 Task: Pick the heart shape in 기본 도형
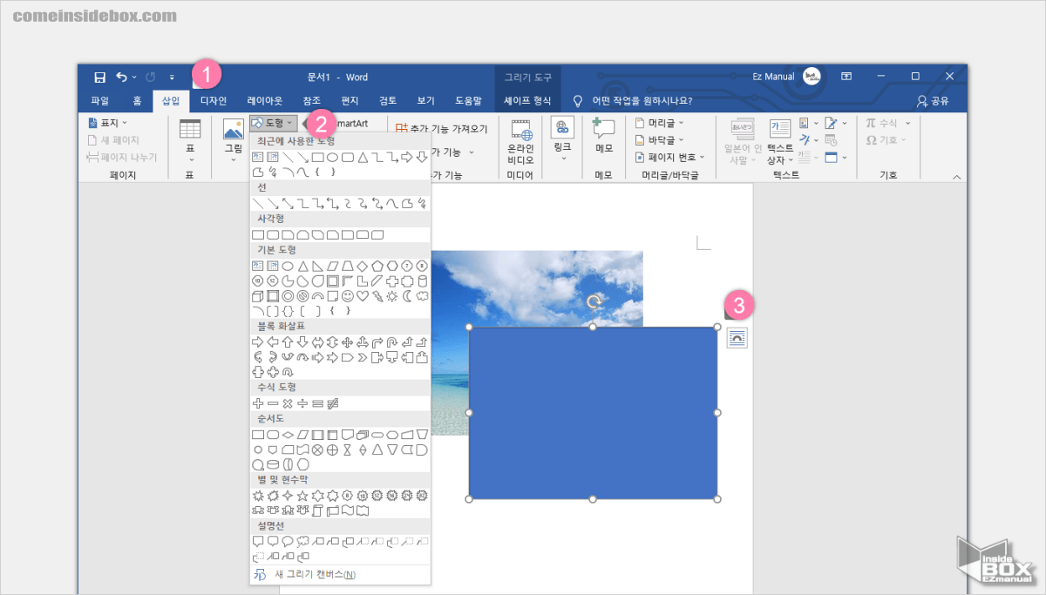click(x=363, y=296)
